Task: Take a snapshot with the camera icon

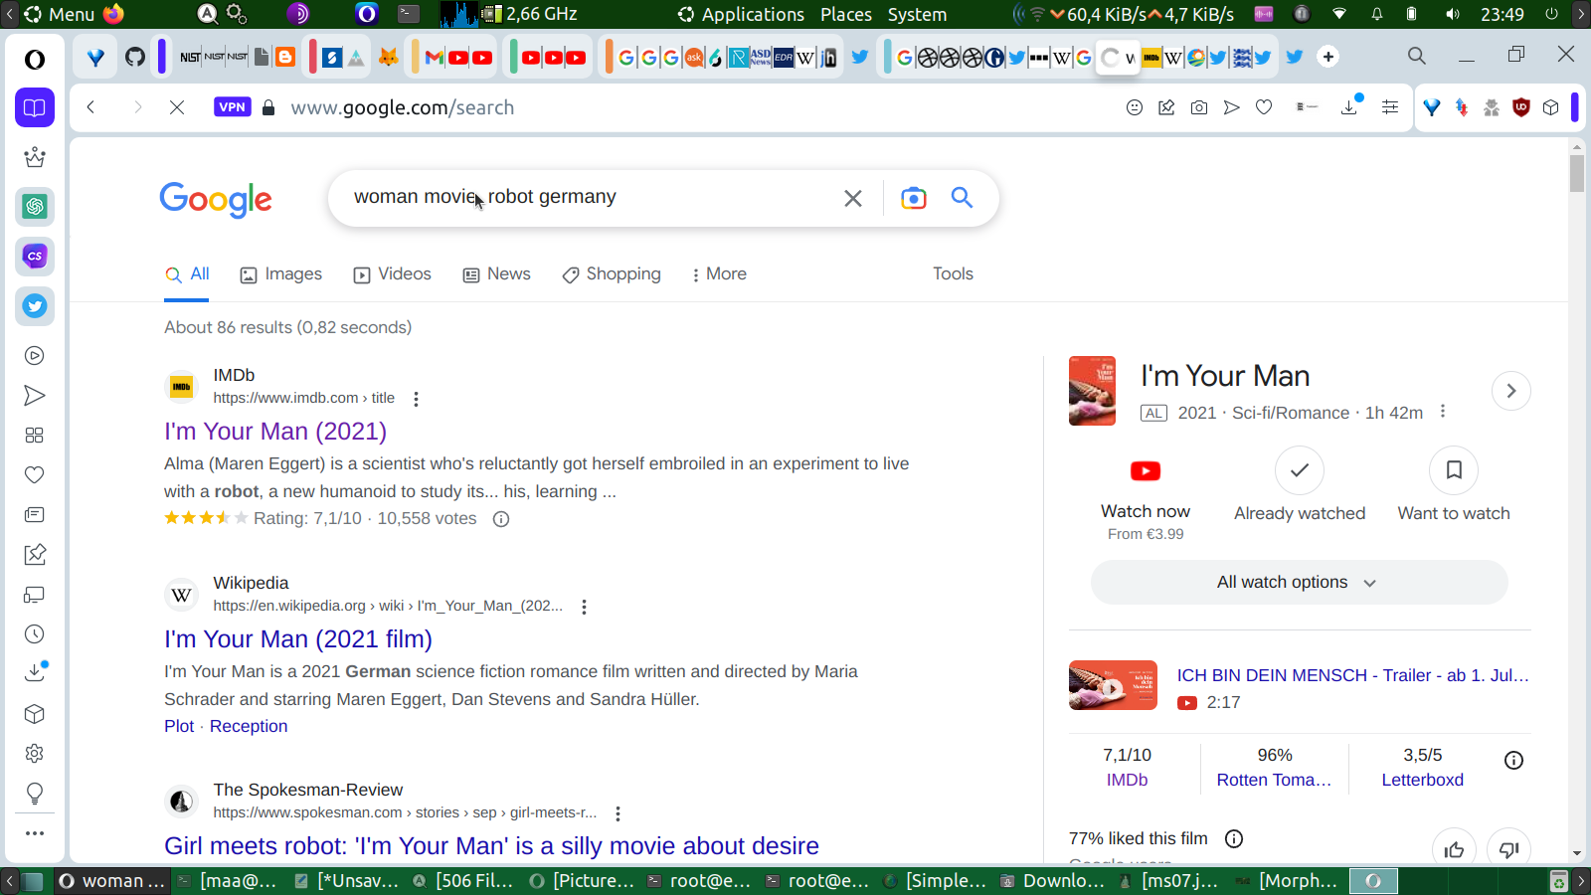Action: pyautogui.click(x=1199, y=107)
